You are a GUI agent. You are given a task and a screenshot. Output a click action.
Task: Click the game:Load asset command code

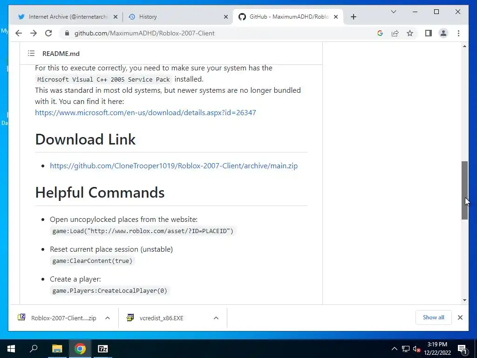tap(143, 231)
